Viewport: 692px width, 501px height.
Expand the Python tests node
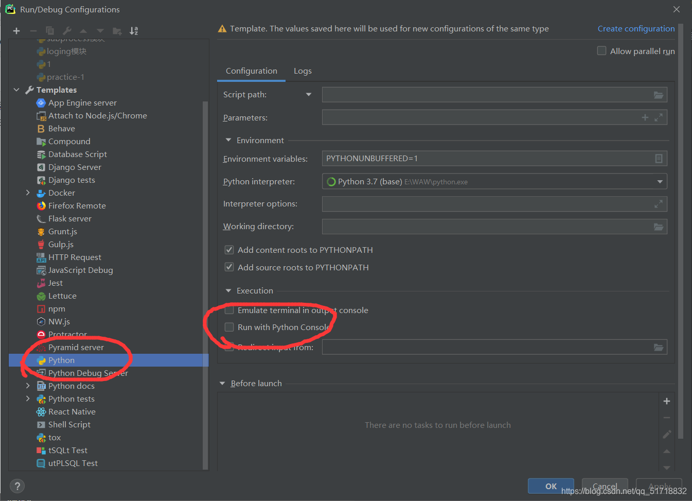click(x=28, y=399)
